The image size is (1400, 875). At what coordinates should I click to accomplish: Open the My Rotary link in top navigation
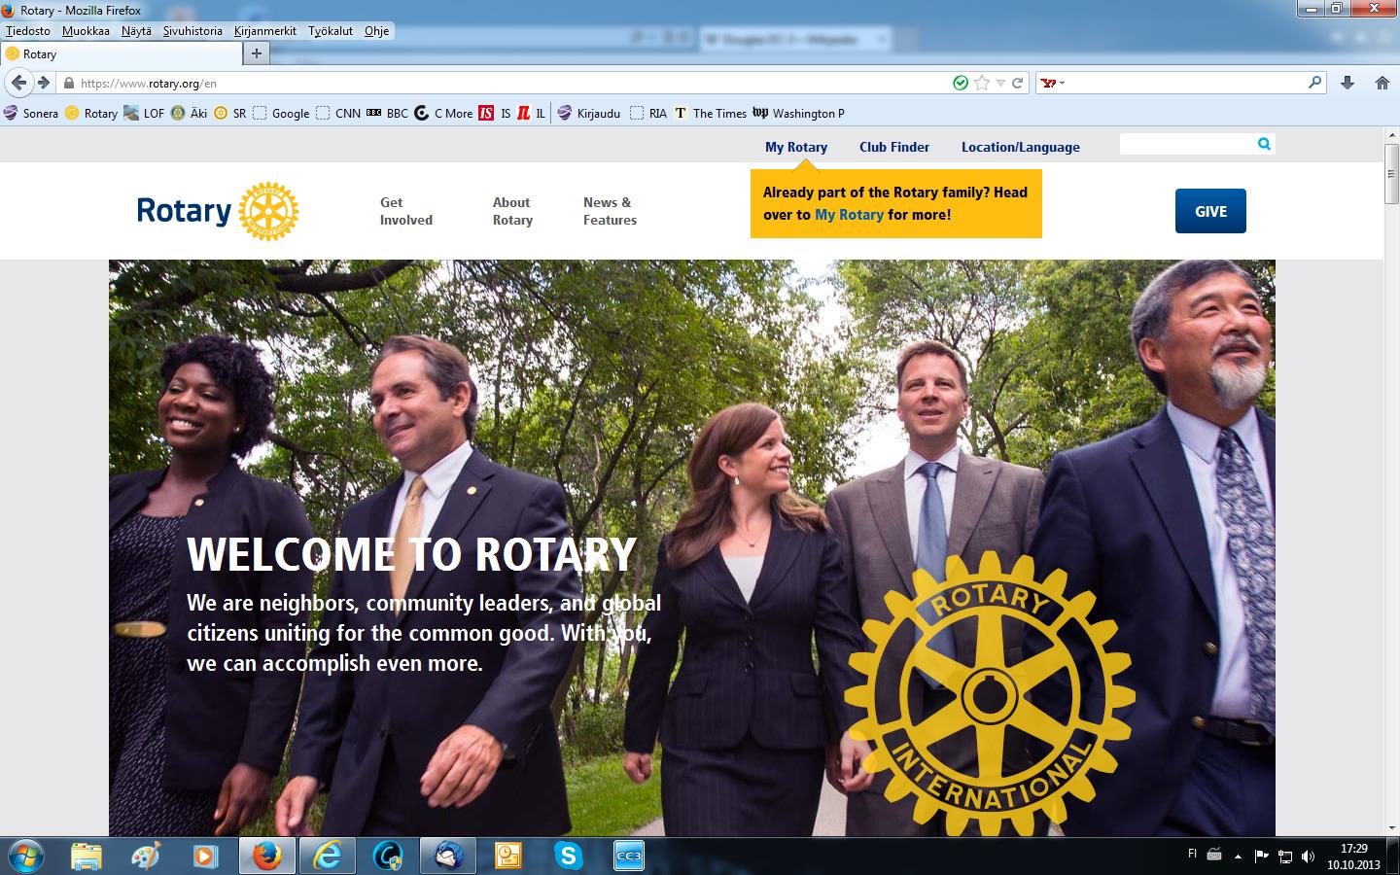[795, 147]
